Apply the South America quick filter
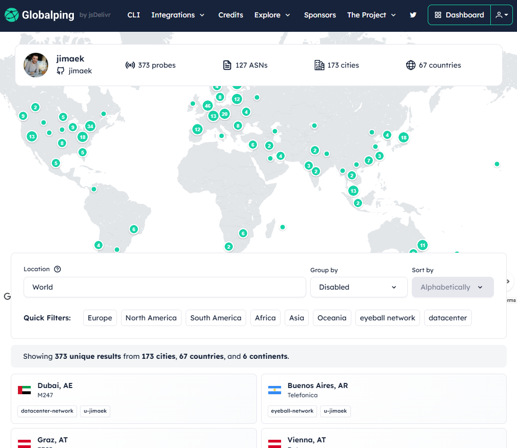The height and width of the screenshot is (448, 517). coord(215,318)
